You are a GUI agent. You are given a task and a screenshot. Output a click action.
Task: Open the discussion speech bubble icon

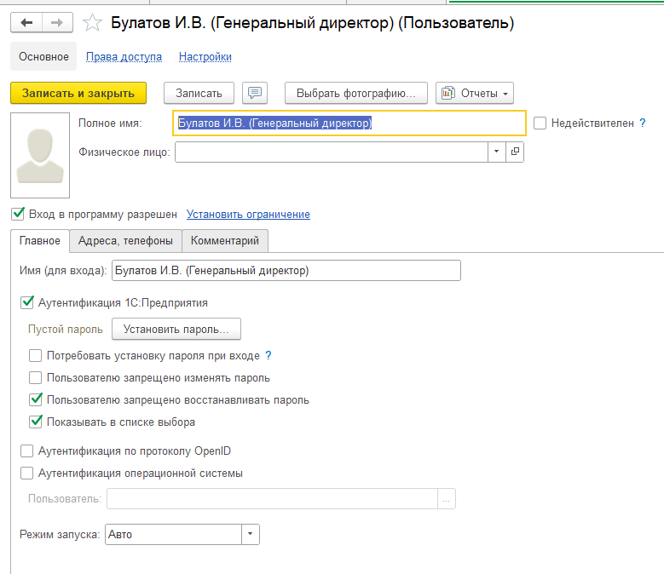tap(256, 93)
